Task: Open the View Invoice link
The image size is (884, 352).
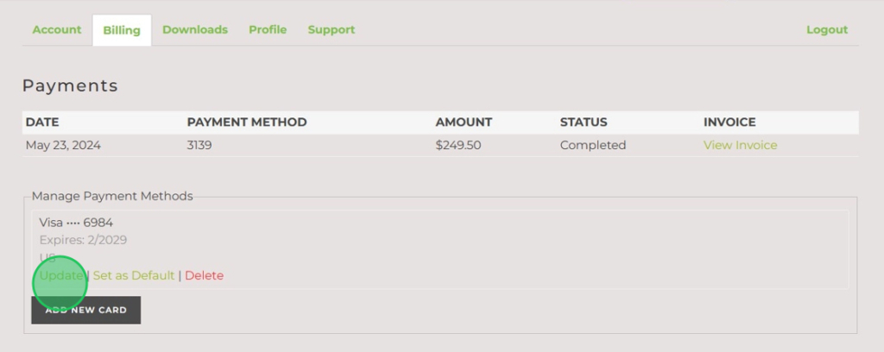Action: (x=740, y=145)
